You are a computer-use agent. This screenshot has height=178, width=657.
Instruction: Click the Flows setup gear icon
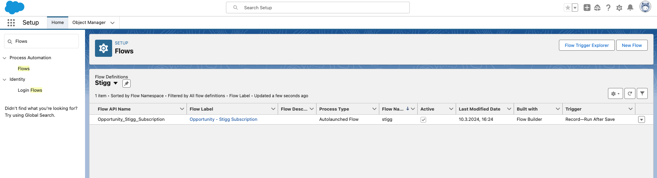104,48
